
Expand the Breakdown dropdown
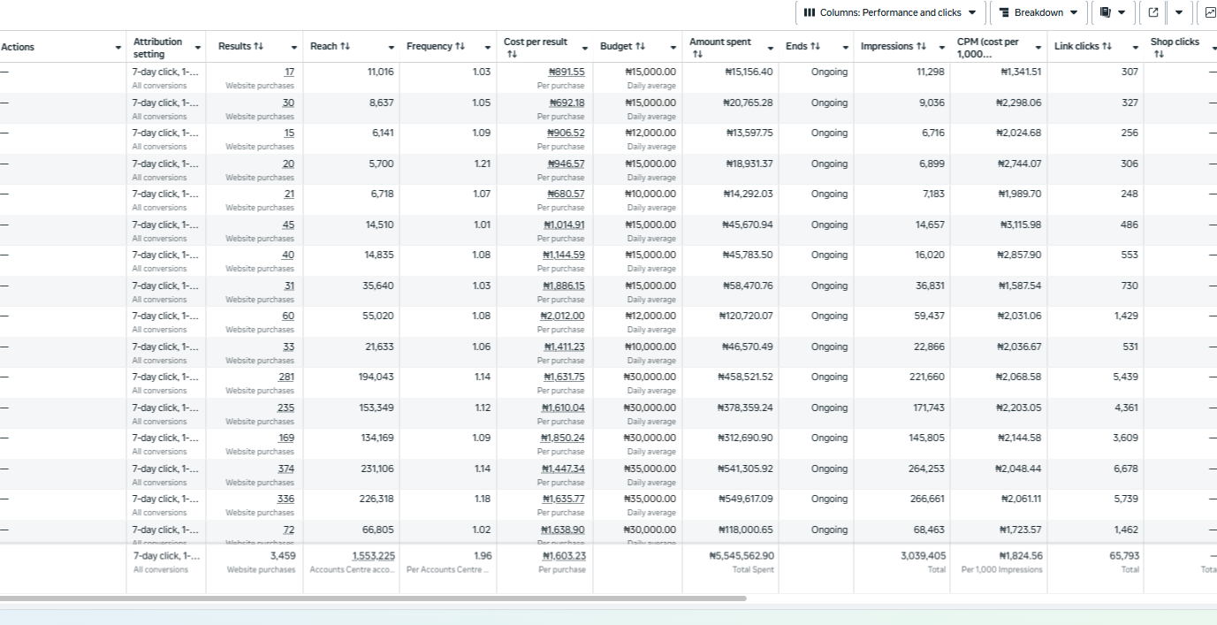(x=1038, y=12)
